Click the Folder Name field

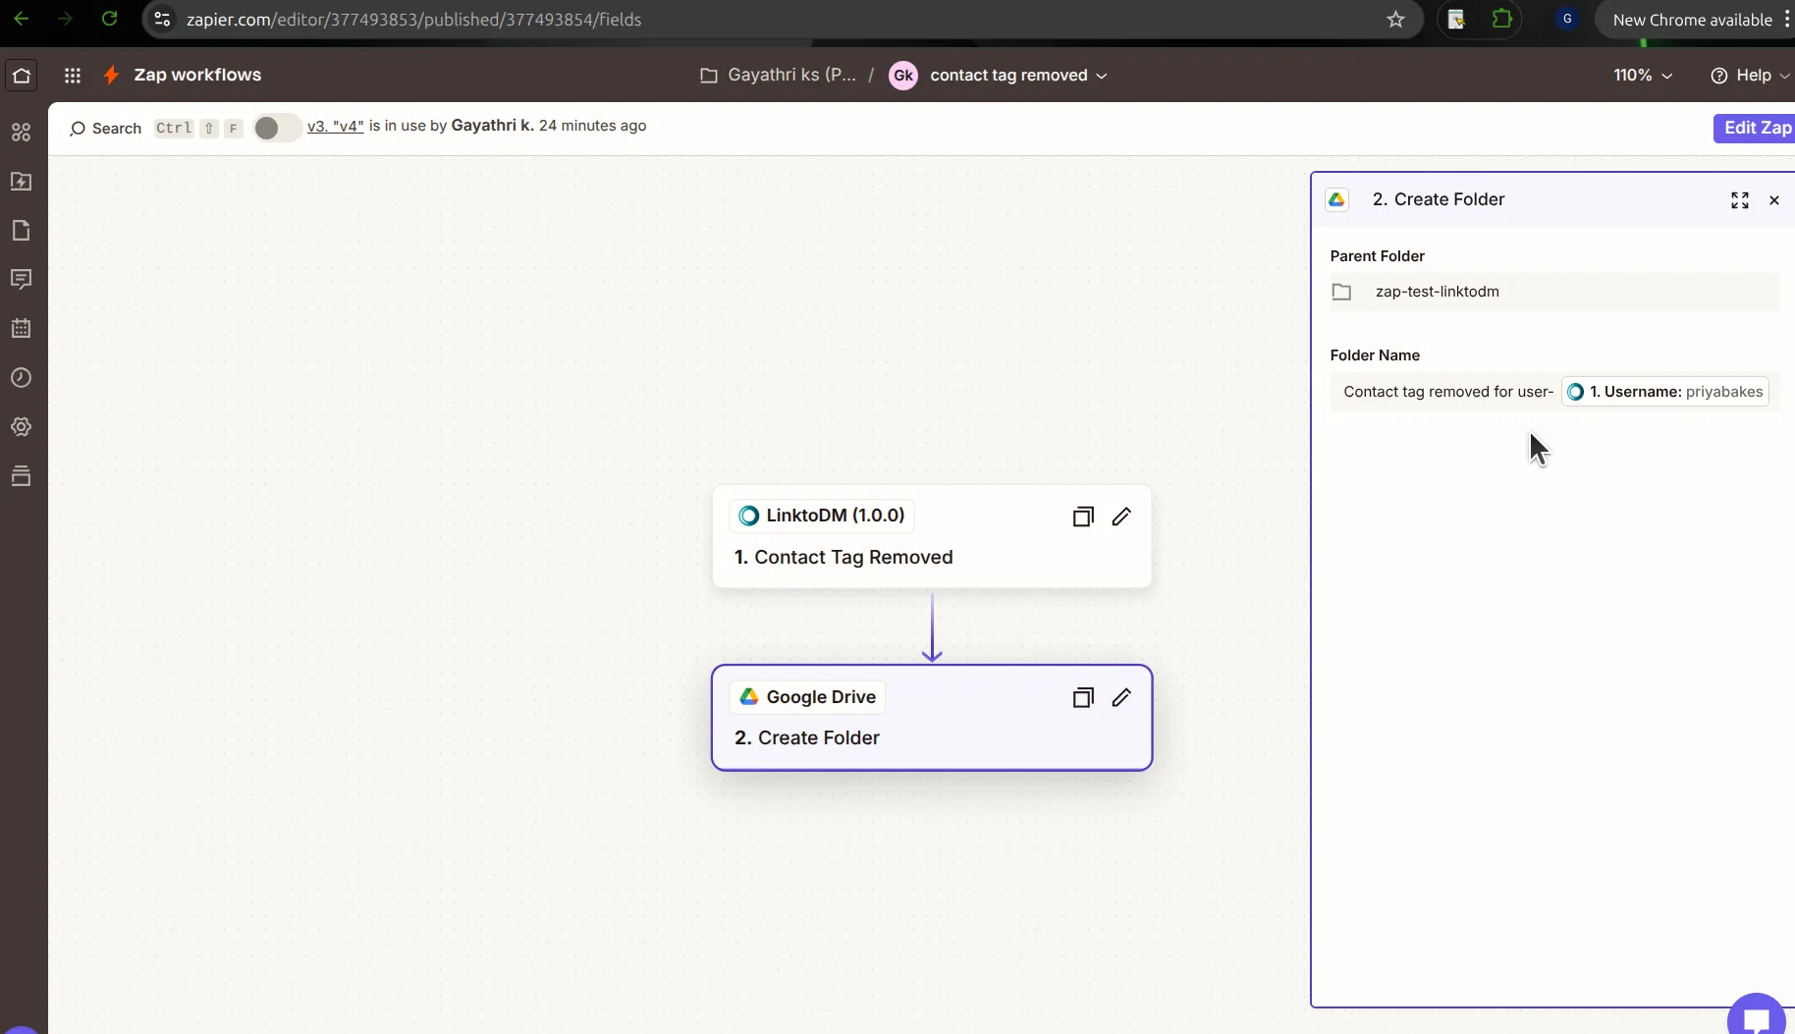[x=1553, y=392]
